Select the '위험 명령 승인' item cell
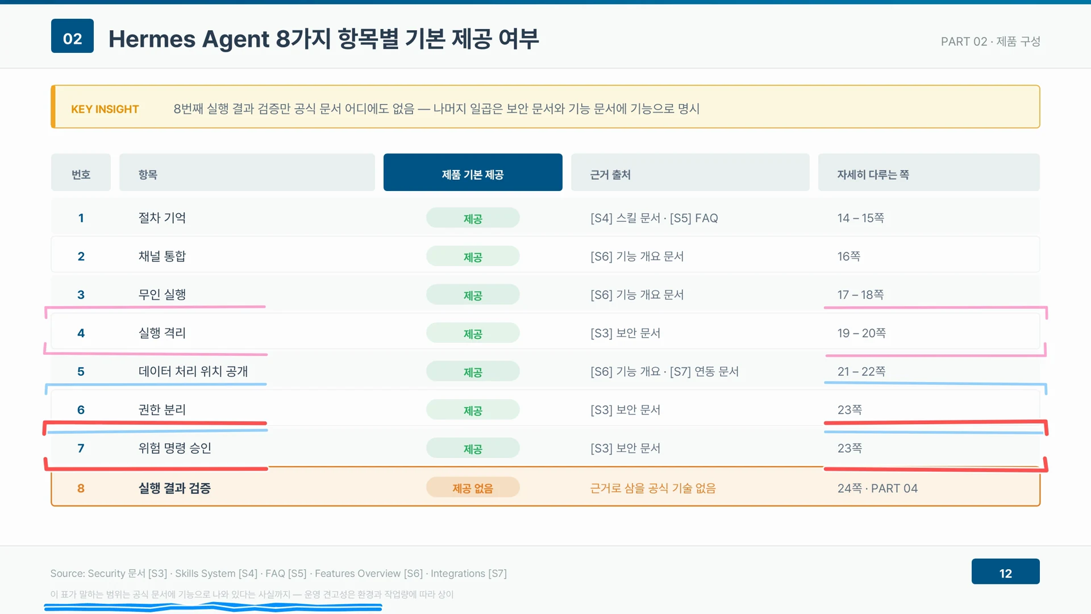This screenshot has height=614, width=1091. [175, 448]
